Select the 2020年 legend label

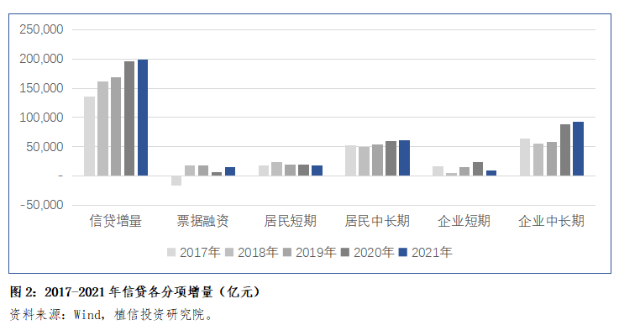[374, 252]
